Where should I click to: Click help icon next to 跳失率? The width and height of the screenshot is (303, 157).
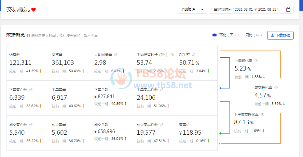pyautogui.click(x=193, y=55)
